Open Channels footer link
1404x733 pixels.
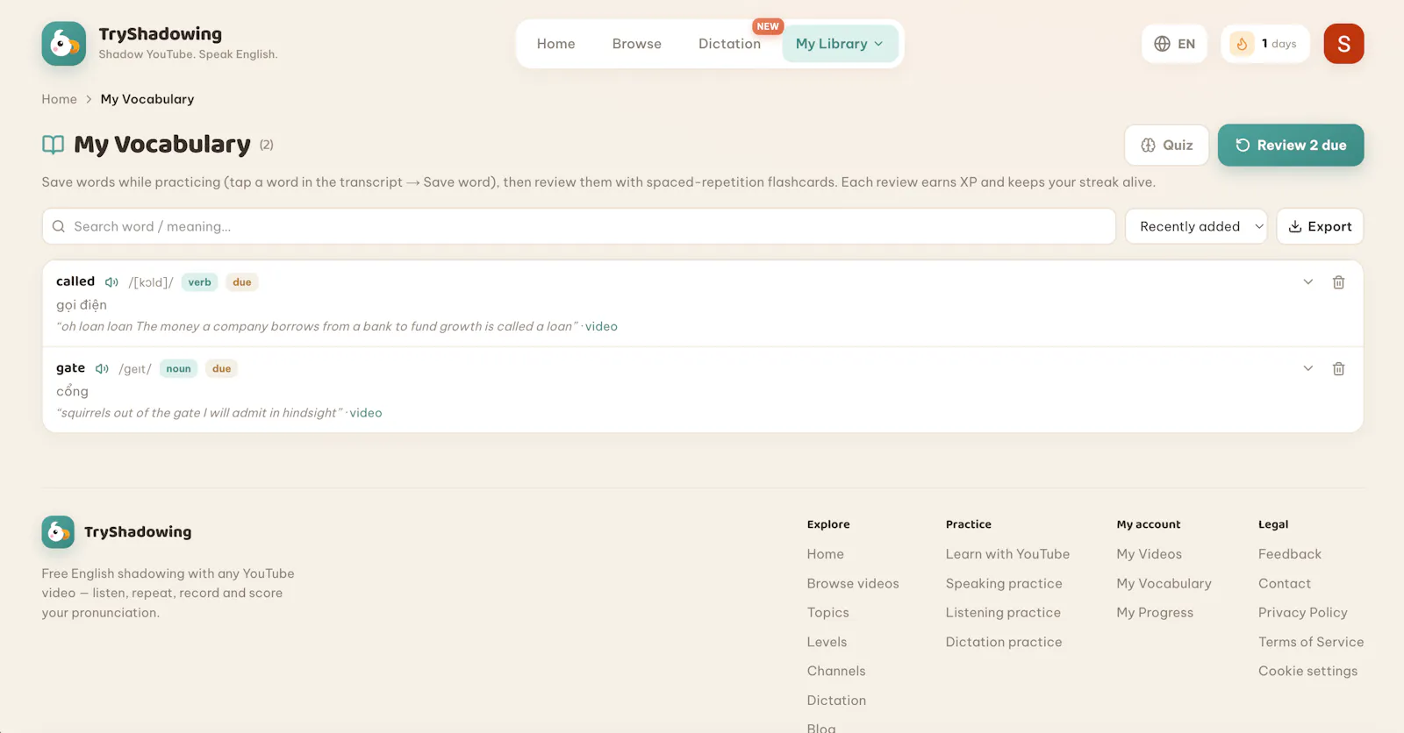[836, 671]
